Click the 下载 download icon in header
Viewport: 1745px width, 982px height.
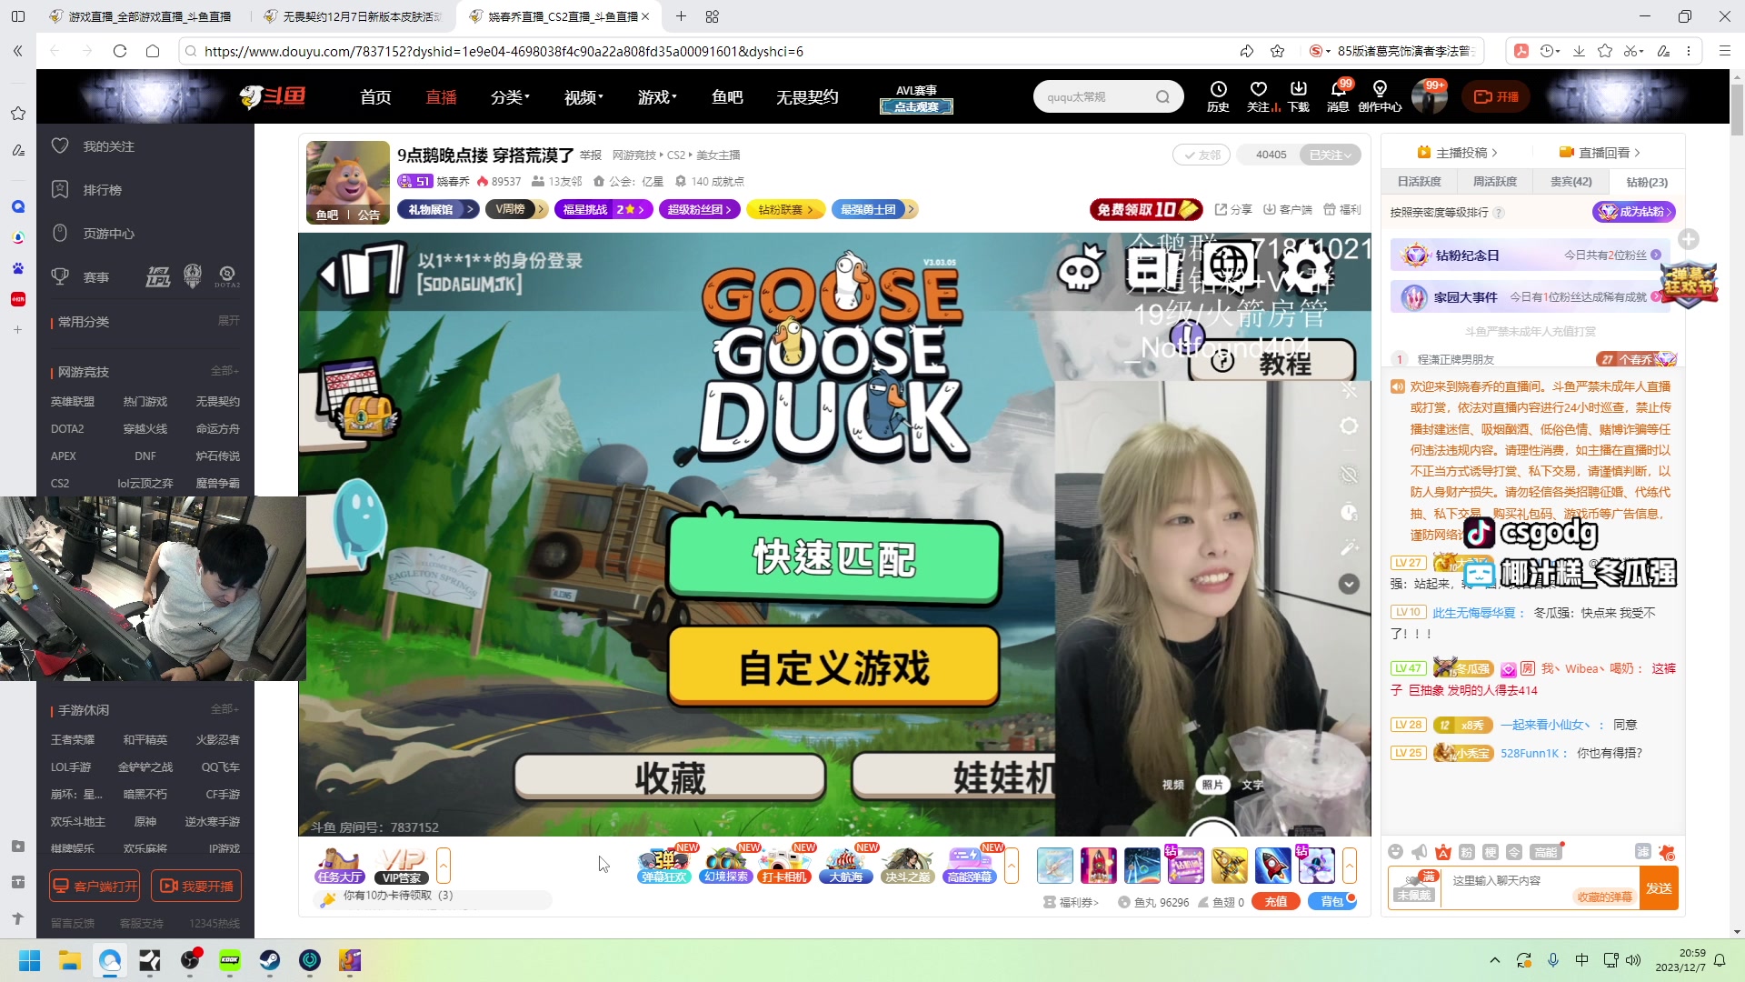[1298, 95]
